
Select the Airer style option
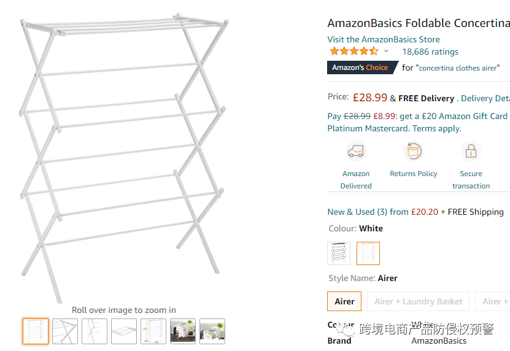tap(344, 301)
